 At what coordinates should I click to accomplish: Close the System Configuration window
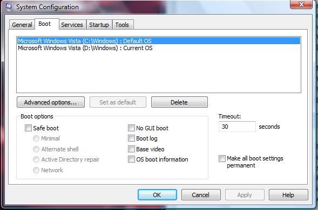[301, 4]
